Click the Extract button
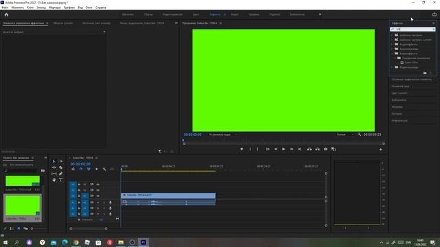 point(318,150)
